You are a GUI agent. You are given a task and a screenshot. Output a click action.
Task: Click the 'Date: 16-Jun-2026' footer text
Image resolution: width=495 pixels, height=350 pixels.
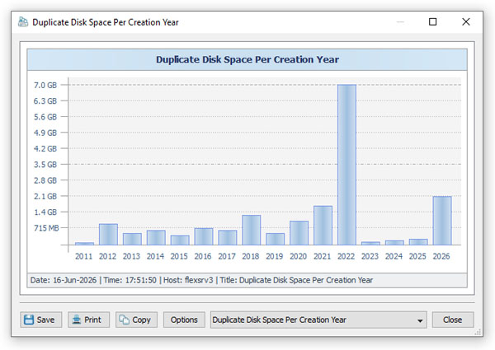pos(64,280)
